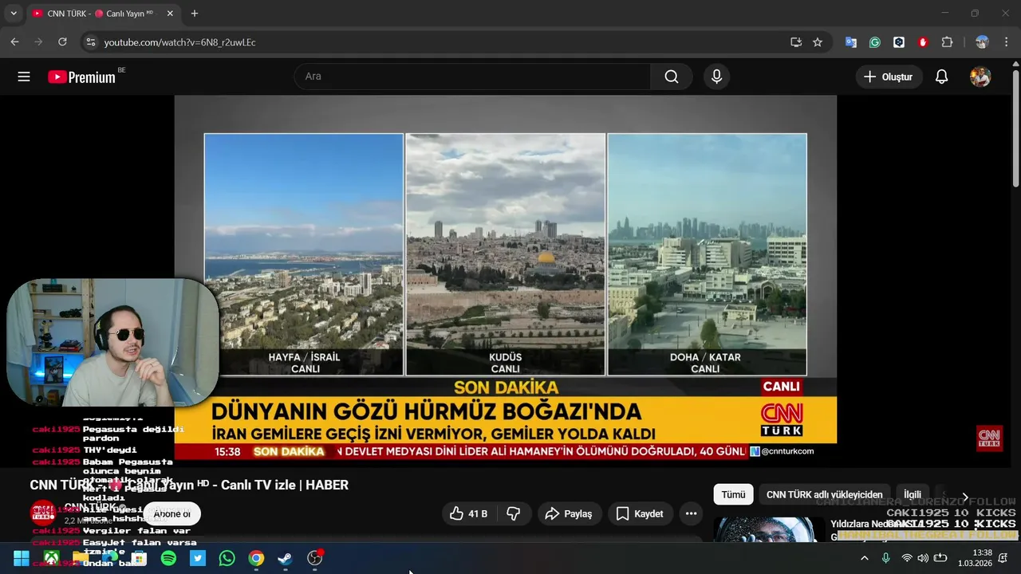Image resolution: width=1021 pixels, height=574 pixels.
Task: Open the YouTube guide hamburger menu
Action: point(24,77)
